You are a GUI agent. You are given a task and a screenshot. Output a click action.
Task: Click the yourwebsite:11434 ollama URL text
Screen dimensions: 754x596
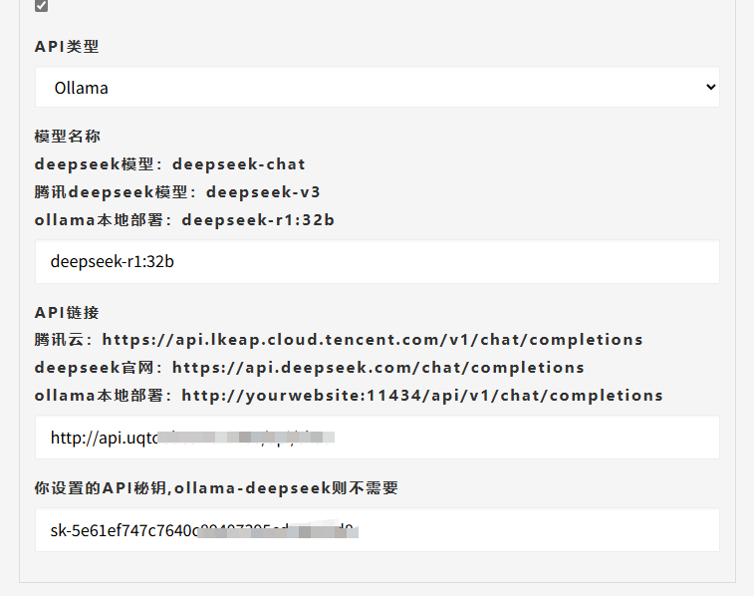coord(422,396)
